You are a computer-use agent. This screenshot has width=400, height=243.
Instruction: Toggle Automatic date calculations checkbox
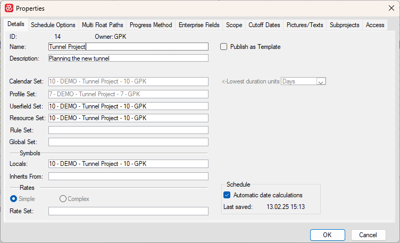point(227,195)
